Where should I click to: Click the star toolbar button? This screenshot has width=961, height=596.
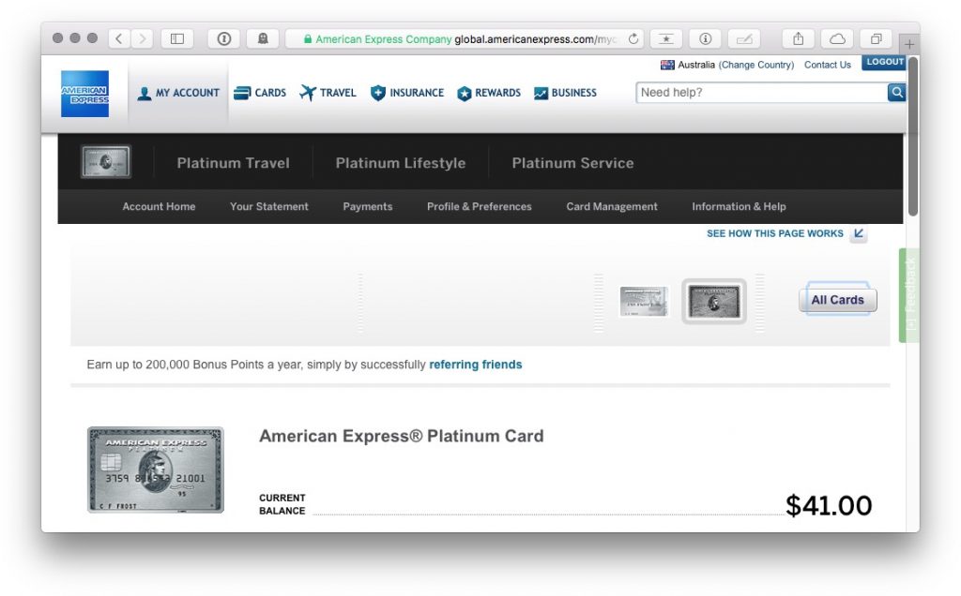[666, 38]
